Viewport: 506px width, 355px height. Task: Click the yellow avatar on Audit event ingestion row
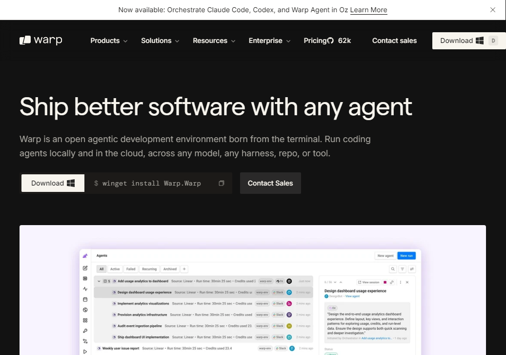pos(289,326)
